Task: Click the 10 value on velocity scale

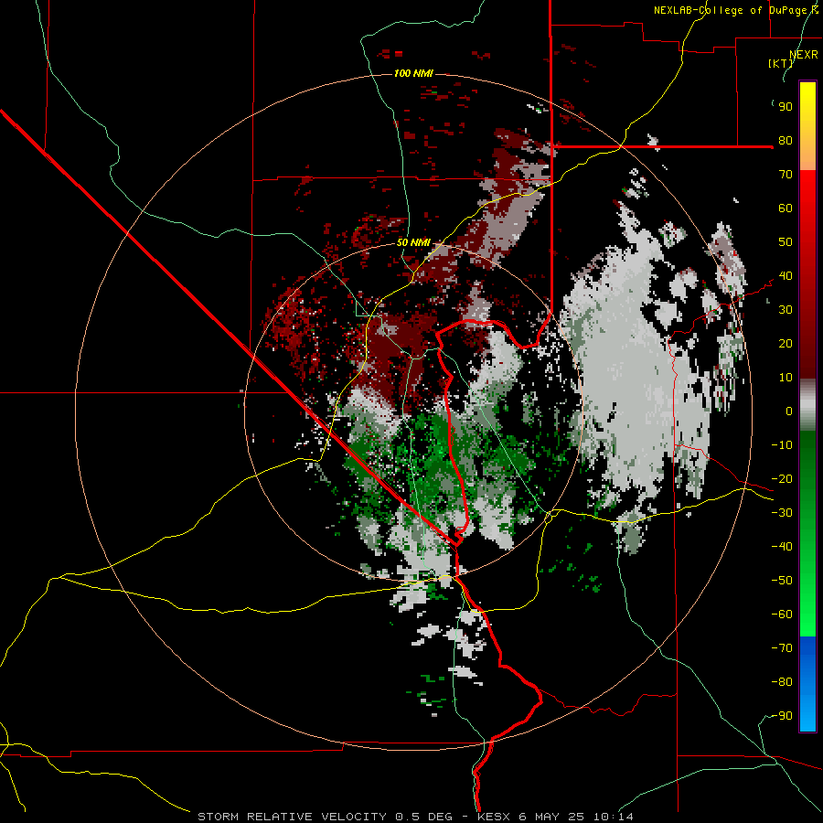Action: [x=786, y=378]
